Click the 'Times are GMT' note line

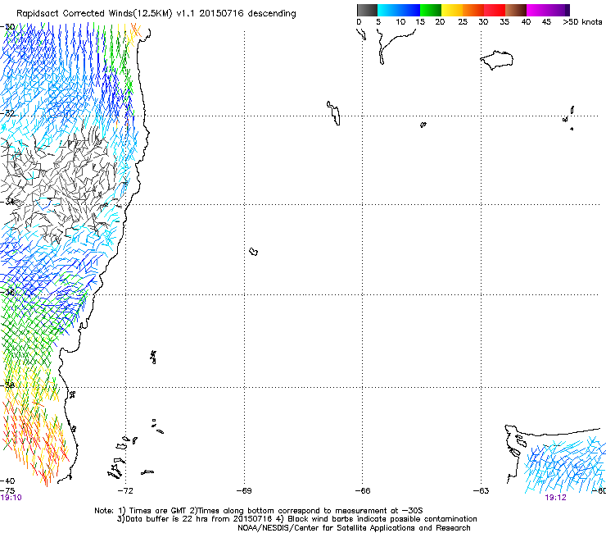(259, 511)
